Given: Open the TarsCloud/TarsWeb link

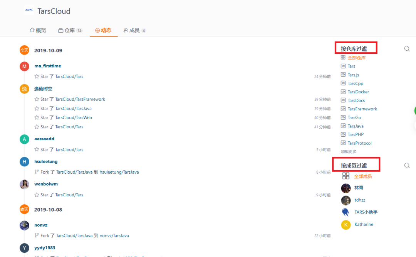Looking at the screenshot, I should tap(74, 118).
